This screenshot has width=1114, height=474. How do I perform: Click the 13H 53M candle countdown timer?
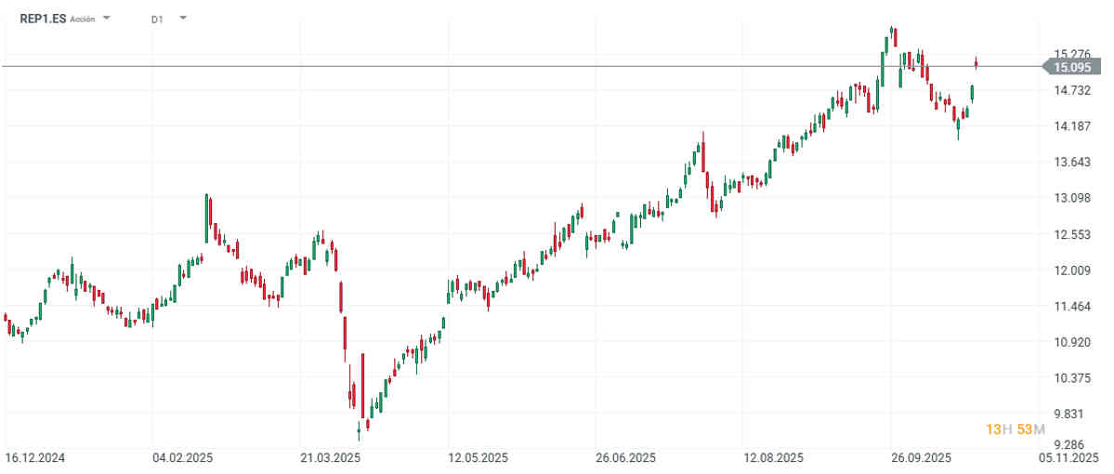(1016, 428)
